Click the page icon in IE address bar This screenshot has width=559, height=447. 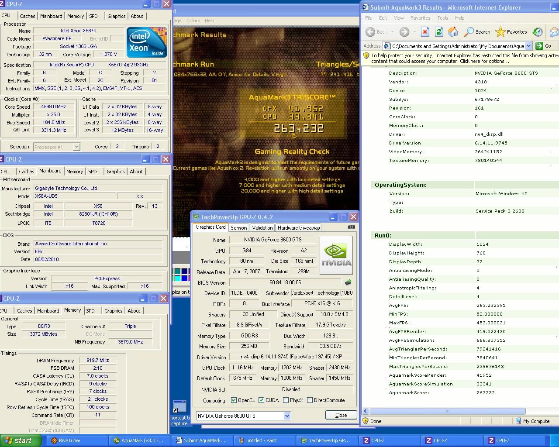[x=387, y=46]
